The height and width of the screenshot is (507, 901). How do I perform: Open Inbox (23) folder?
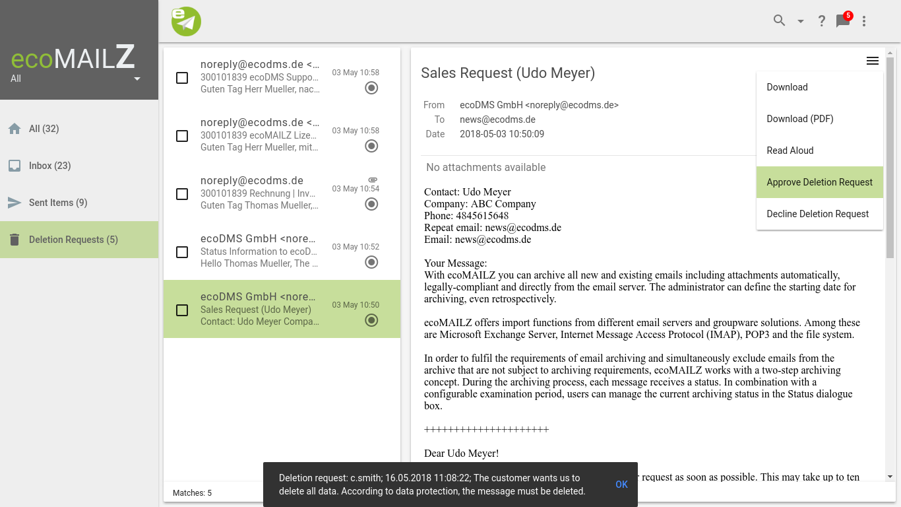[79, 166]
